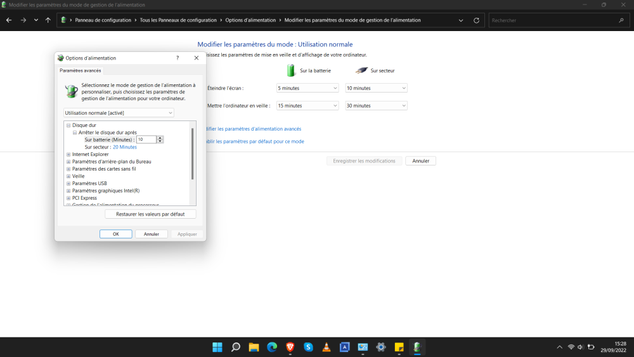Viewport: 634px width, 357px height.
Task: Click Restaurer les valeurs par défaut button
Action: [150, 214]
